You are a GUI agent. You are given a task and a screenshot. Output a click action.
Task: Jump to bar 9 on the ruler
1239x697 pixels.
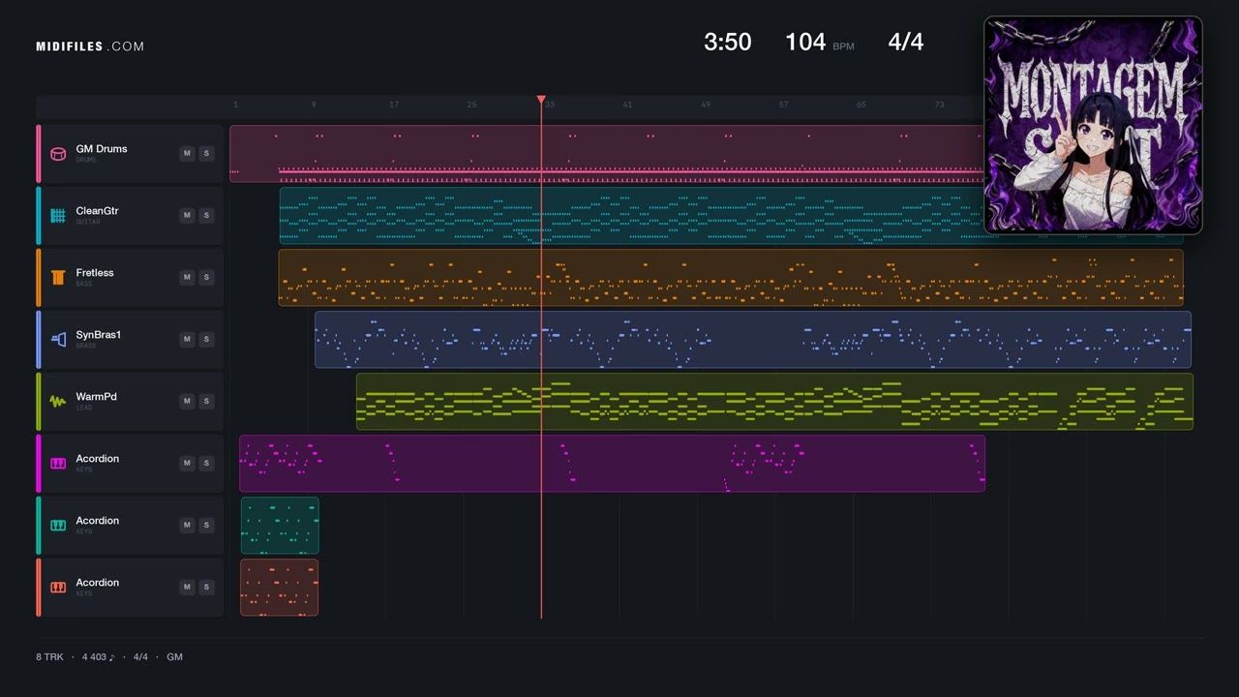click(x=313, y=105)
